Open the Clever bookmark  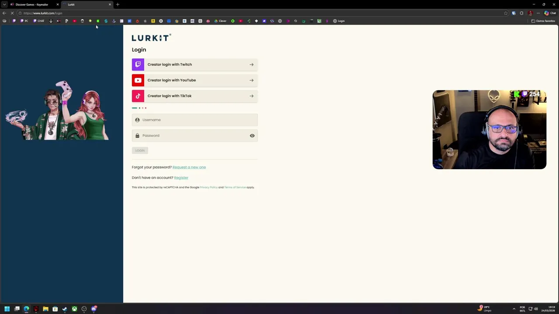click(x=220, y=21)
